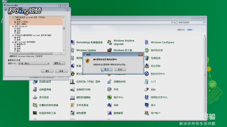Close the 警告 dialog with X
Viewport: 227px width, 127px height.
click(x=141, y=55)
